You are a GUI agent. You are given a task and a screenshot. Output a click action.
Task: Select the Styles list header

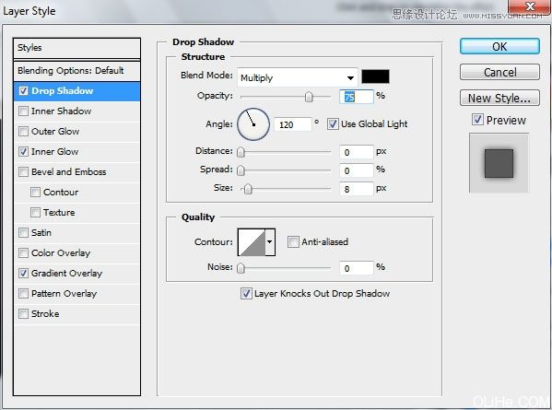coord(76,48)
